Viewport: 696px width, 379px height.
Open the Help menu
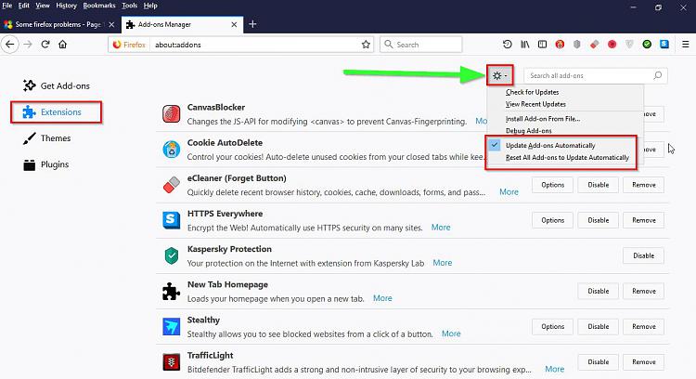150,6
